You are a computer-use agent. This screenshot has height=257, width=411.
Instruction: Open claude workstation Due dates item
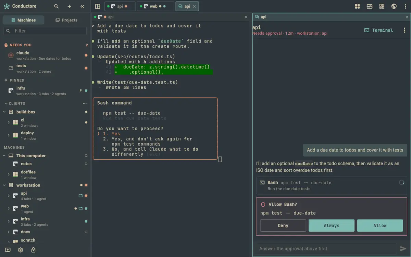(45, 56)
